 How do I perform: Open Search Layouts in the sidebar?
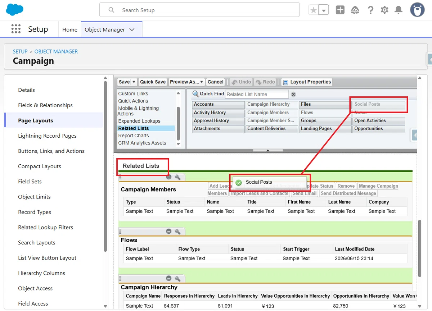point(37,243)
